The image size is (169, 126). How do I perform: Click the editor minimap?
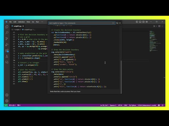pos(155,41)
